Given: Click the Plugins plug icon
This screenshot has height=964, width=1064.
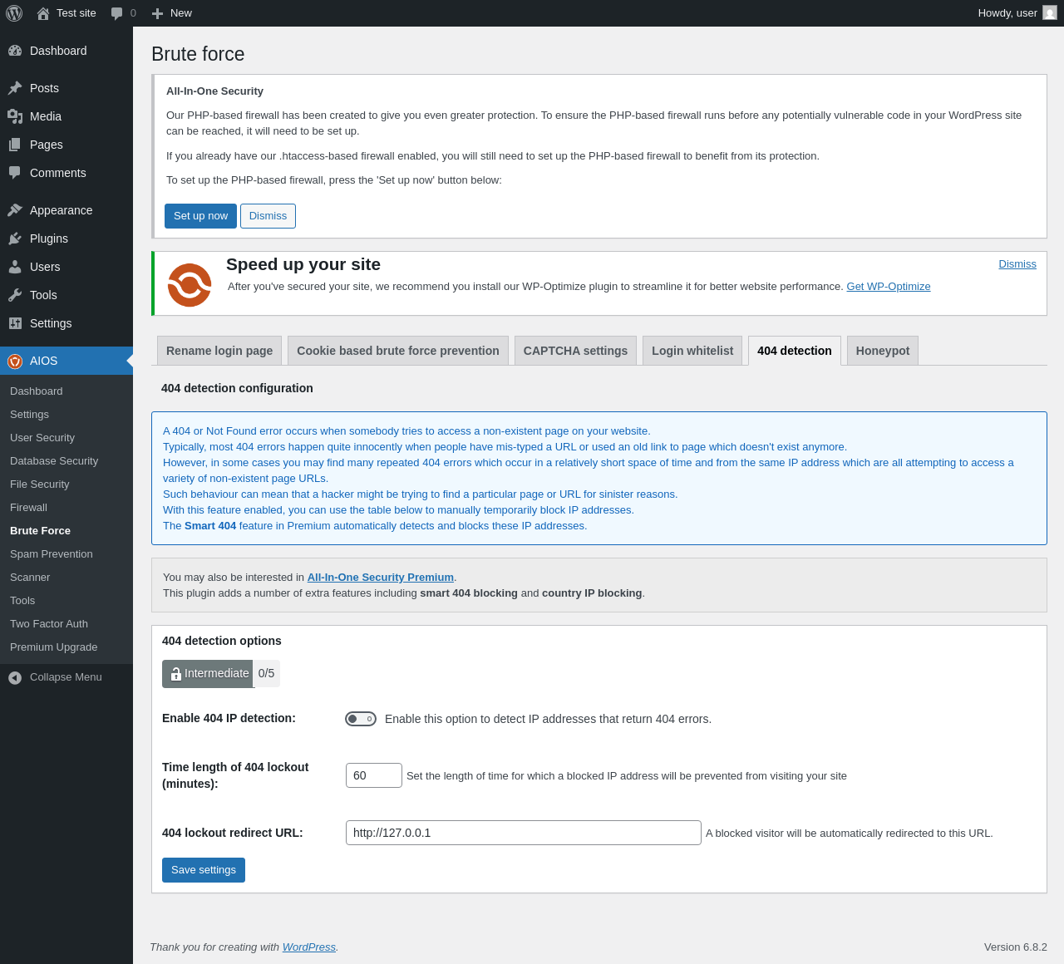Looking at the screenshot, I should coord(15,239).
